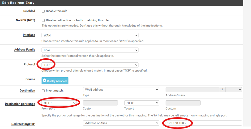The width and height of the screenshot is (251, 129).
Task: Click the Edit Redirect Entry heading
Action: click(18, 3)
